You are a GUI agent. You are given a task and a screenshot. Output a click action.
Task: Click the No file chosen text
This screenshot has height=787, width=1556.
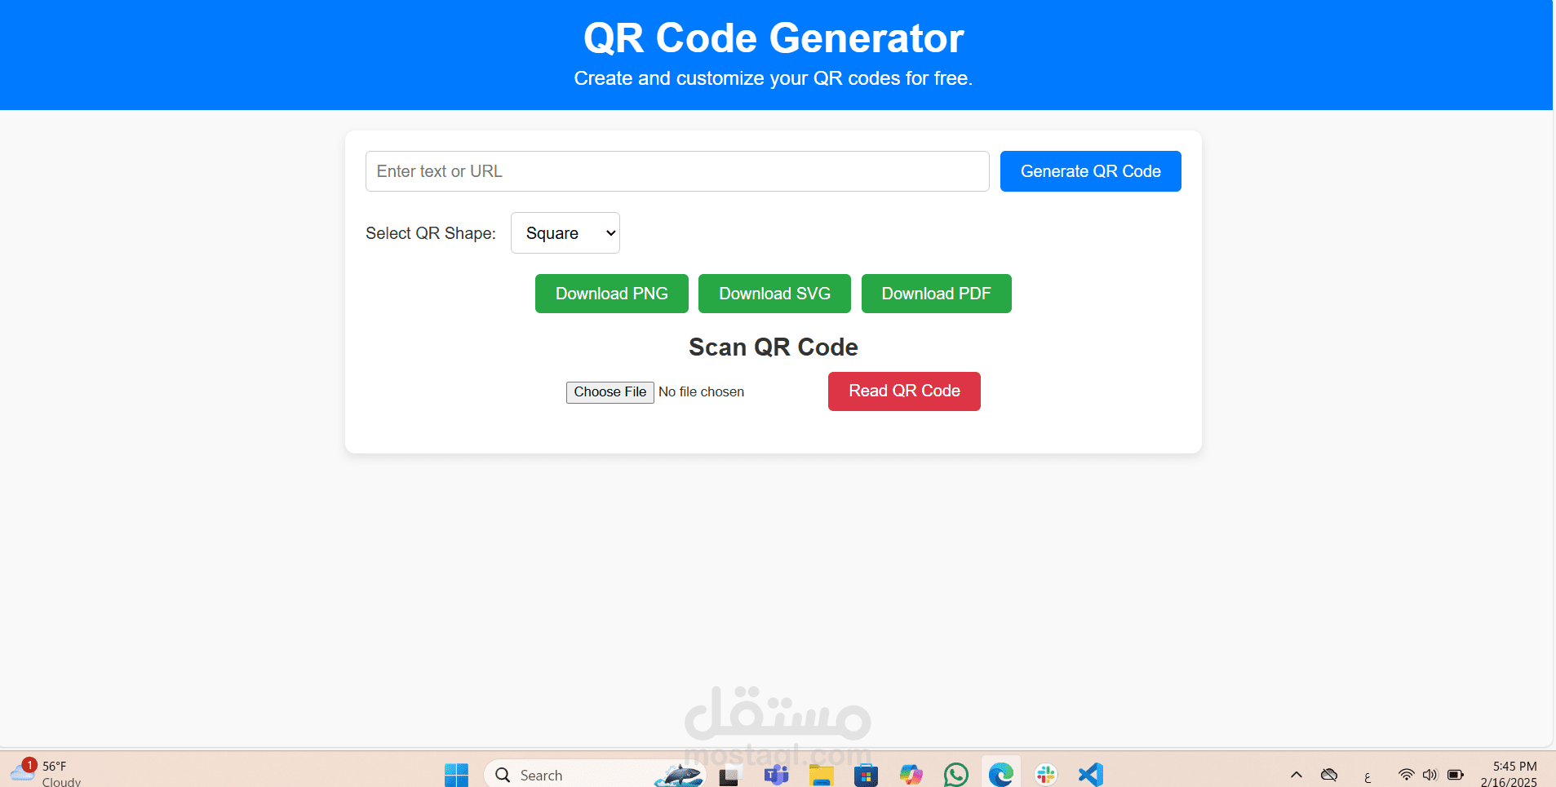pyautogui.click(x=701, y=392)
